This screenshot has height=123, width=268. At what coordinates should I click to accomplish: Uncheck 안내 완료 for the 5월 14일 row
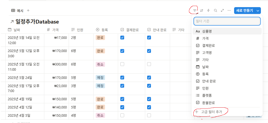[149, 38]
